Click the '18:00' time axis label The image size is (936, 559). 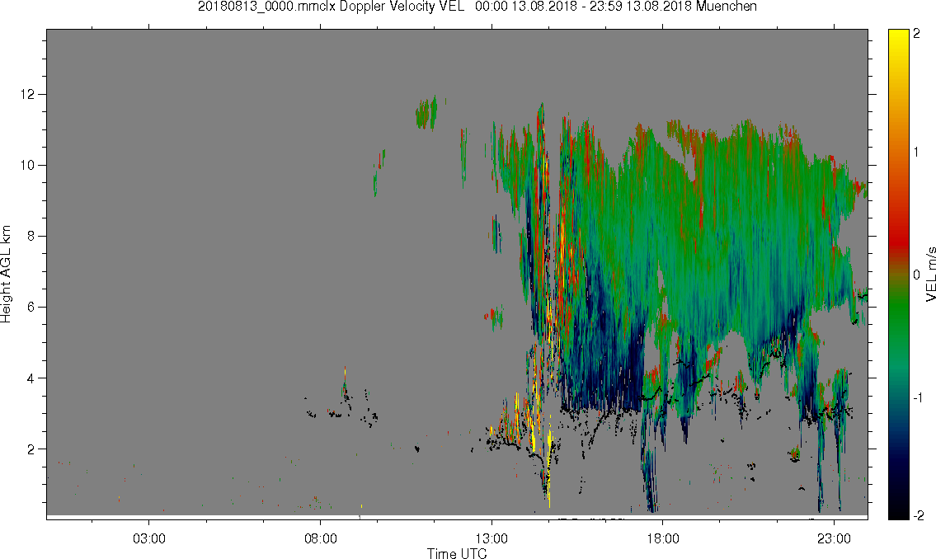tap(663, 539)
